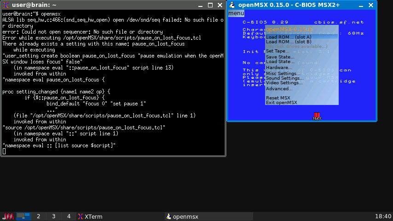Switch to workspace 1 in the pager
Screen dimensions: 393x221
tap(23, 216)
